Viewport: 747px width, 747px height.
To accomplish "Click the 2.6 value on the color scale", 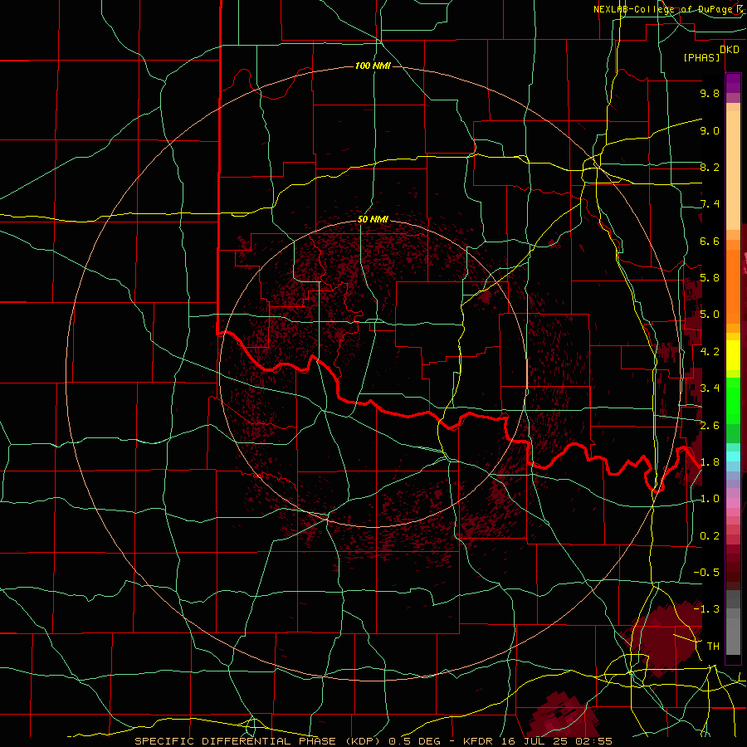I will [710, 425].
